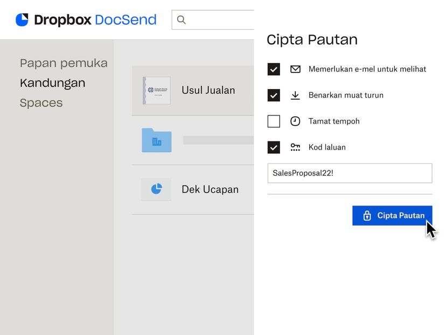Screen dimensions: 446x335
Task: Enable the Tamat tempoh checkbox
Action: tap(274, 121)
